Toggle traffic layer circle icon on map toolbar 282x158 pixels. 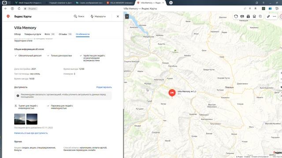pos(236,16)
